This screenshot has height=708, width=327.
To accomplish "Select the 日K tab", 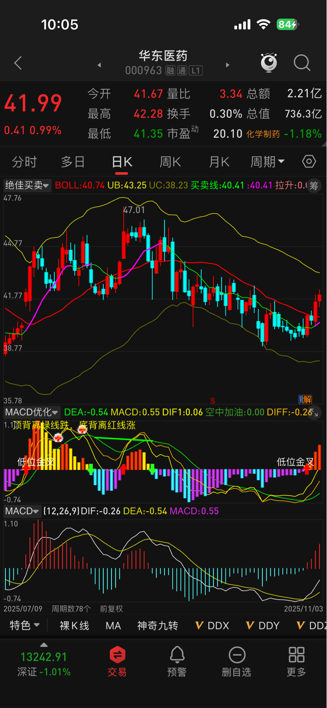I will pos(122,162).
